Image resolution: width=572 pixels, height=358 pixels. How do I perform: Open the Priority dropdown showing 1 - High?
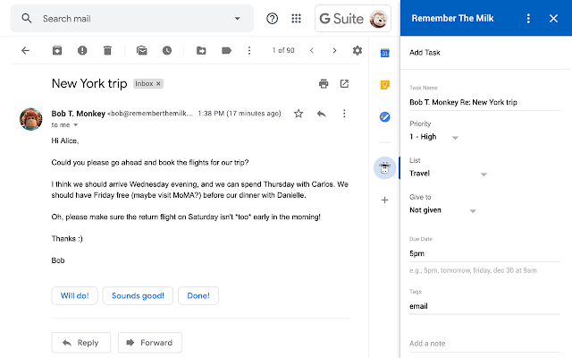pyautogui.click(x=434, y=137)
